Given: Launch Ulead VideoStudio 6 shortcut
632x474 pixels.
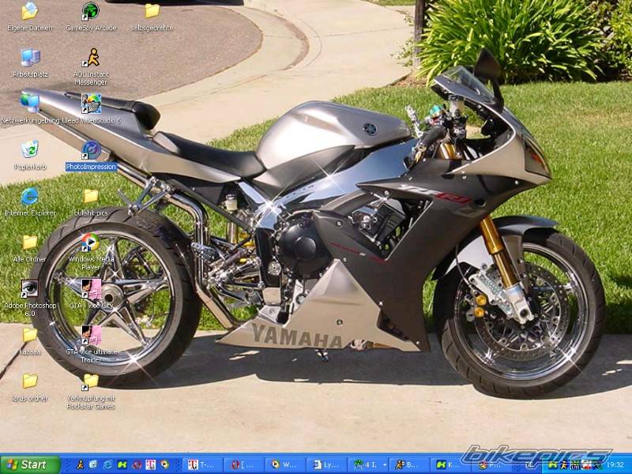Looking at the screenshot, I should pos(91,109).
